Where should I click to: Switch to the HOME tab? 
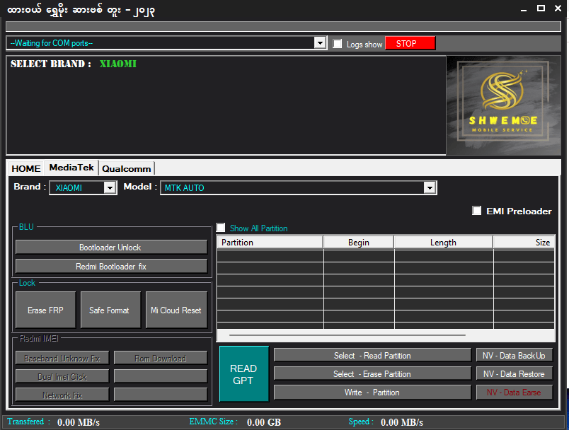(25, 168)
